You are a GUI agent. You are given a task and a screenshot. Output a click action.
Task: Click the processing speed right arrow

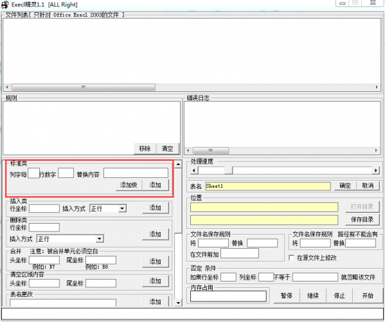(375, 170)
